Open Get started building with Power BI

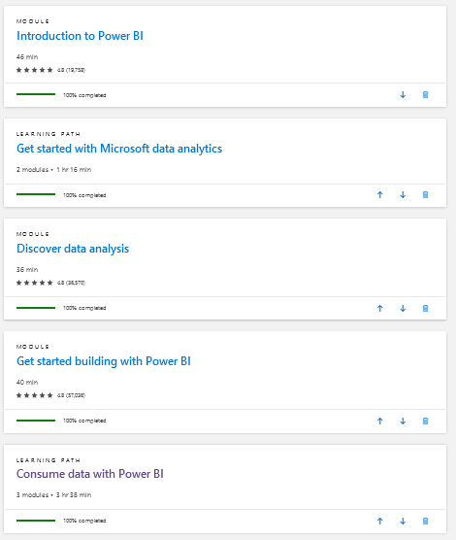pyautogui.click(x=104, y=361)
